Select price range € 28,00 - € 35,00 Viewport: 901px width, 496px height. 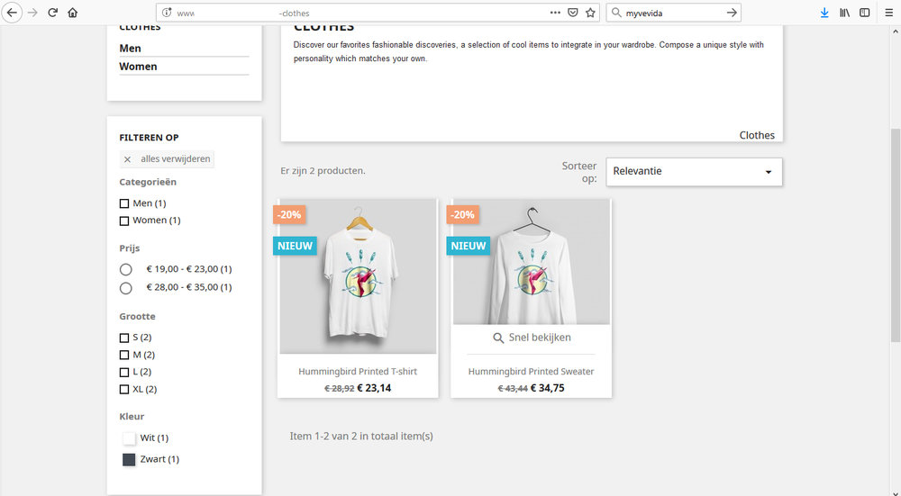pos(126,288)
